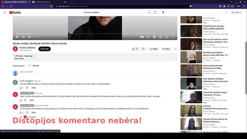Like the video
Screen dimensions: 247x139
point(135,49)
